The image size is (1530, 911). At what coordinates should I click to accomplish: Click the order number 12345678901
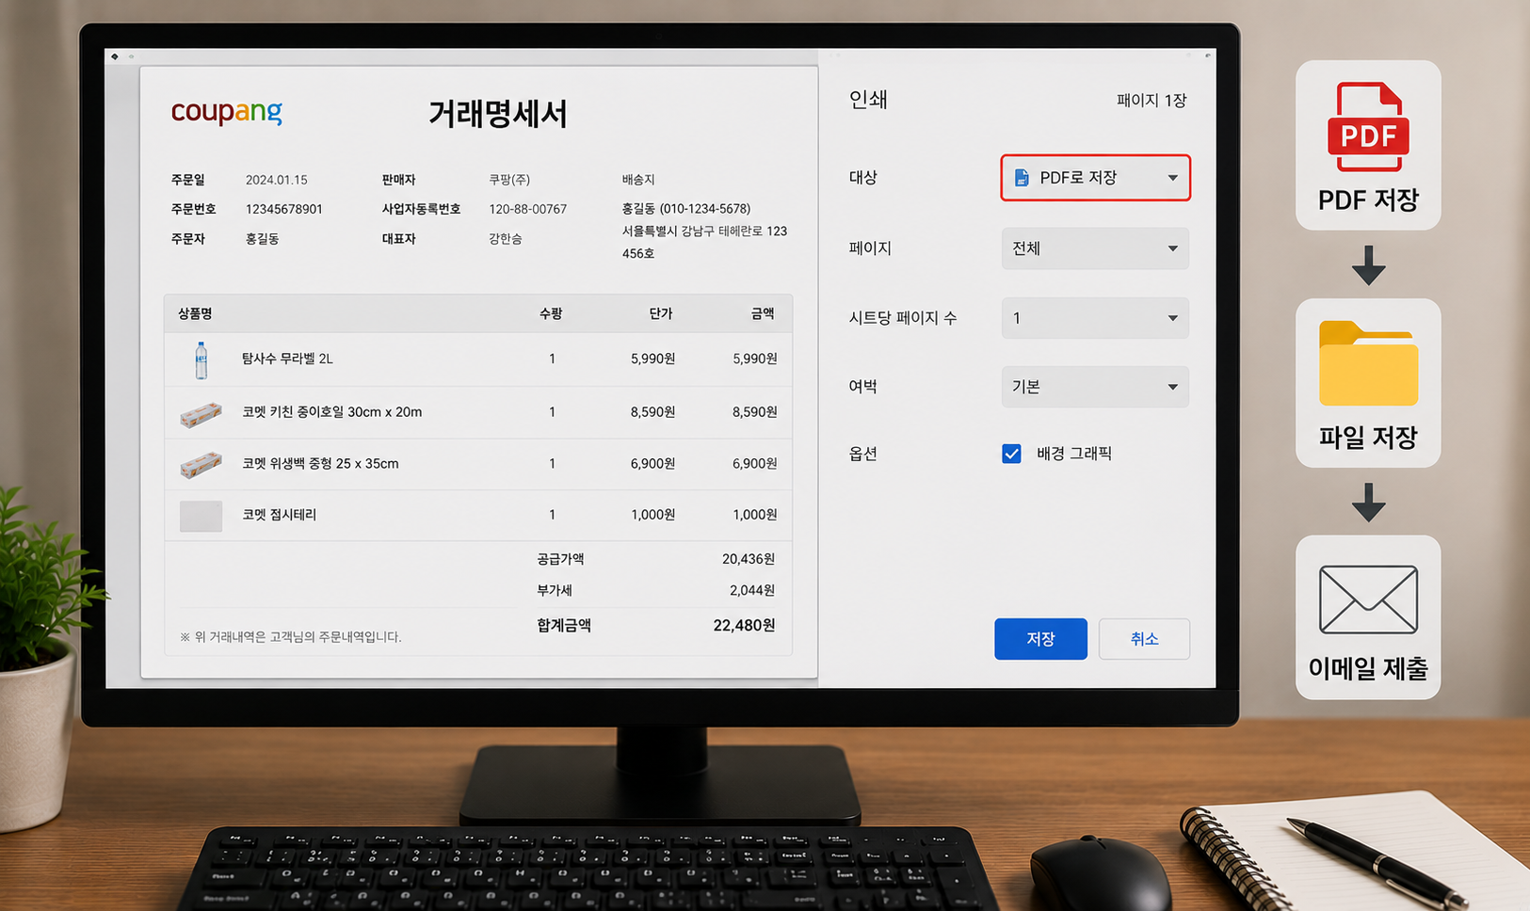point(283,209)
